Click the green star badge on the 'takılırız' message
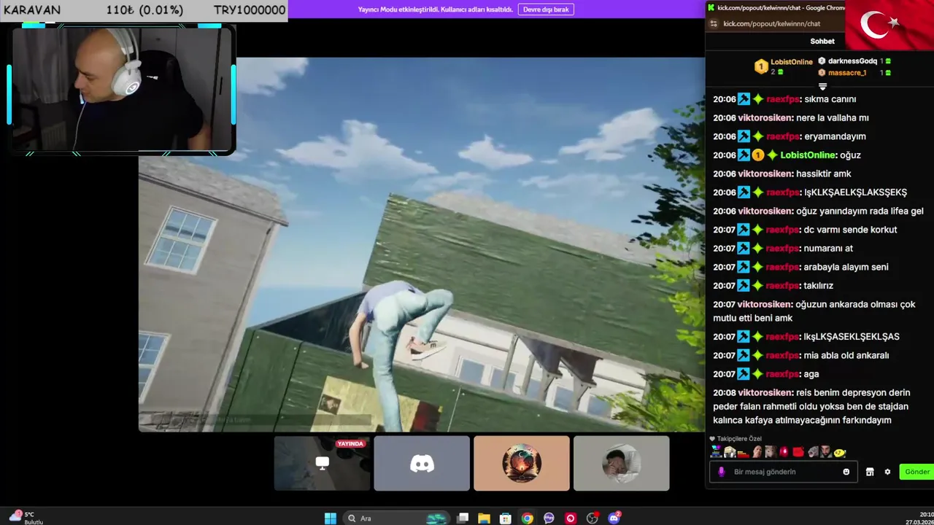 pyautogui.click(x=758, y=286)
